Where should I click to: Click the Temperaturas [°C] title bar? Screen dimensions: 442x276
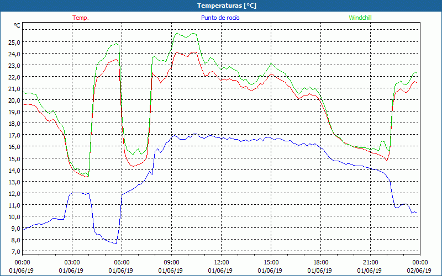(221, 6)
